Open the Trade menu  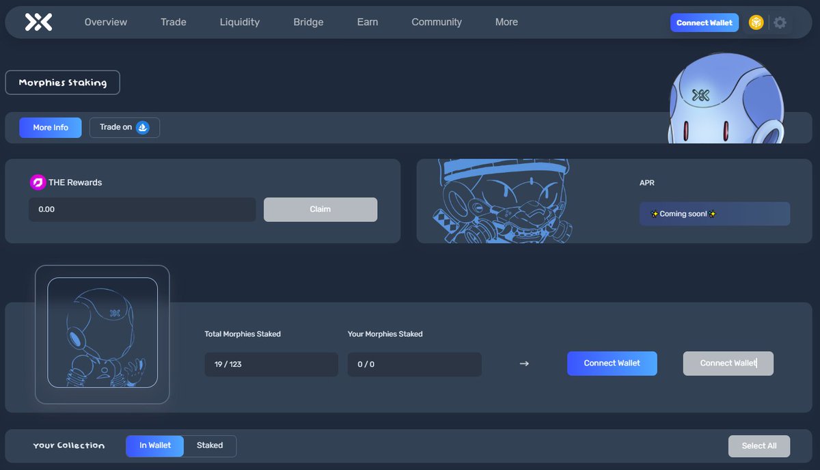coord(174,22)
